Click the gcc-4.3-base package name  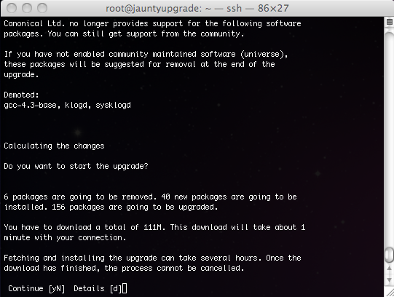coord(31,106)
